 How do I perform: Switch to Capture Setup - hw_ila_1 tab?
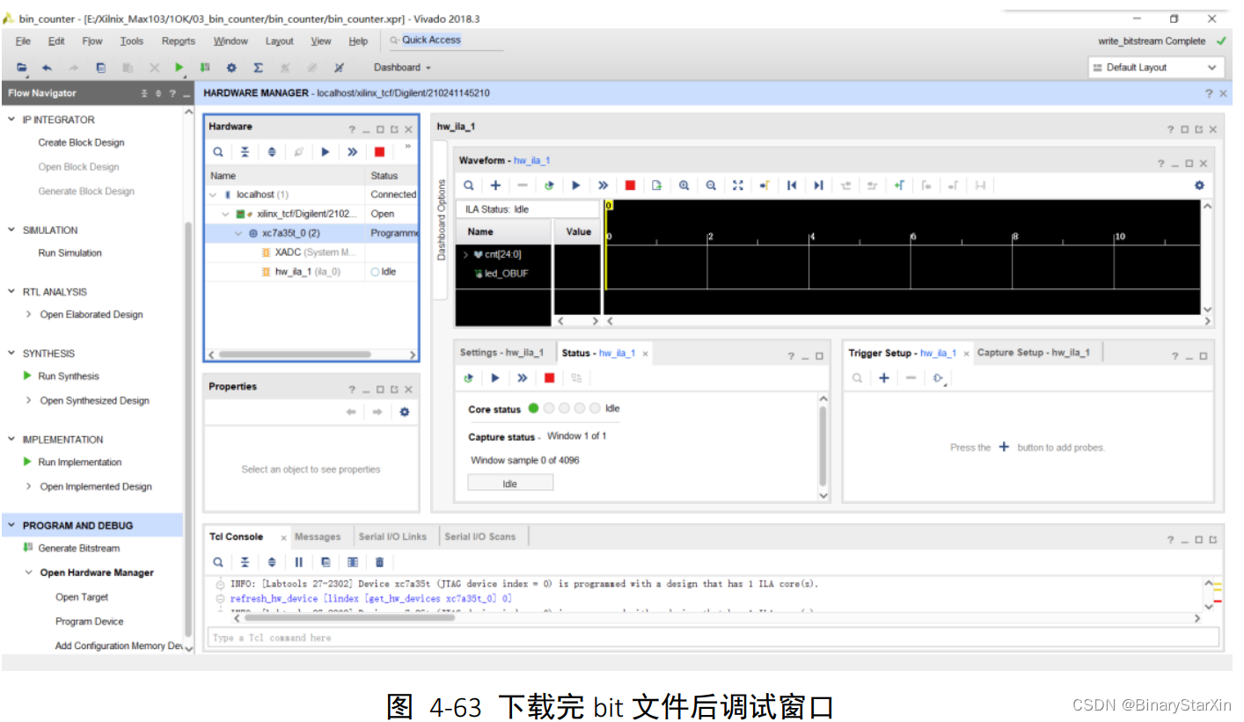point(1034,353)
